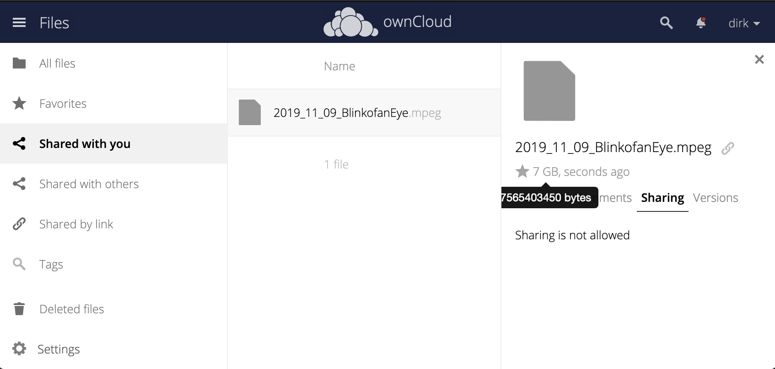775x369 pixels.
Task: Click the Files app title
Action: [x=54, y=23]
